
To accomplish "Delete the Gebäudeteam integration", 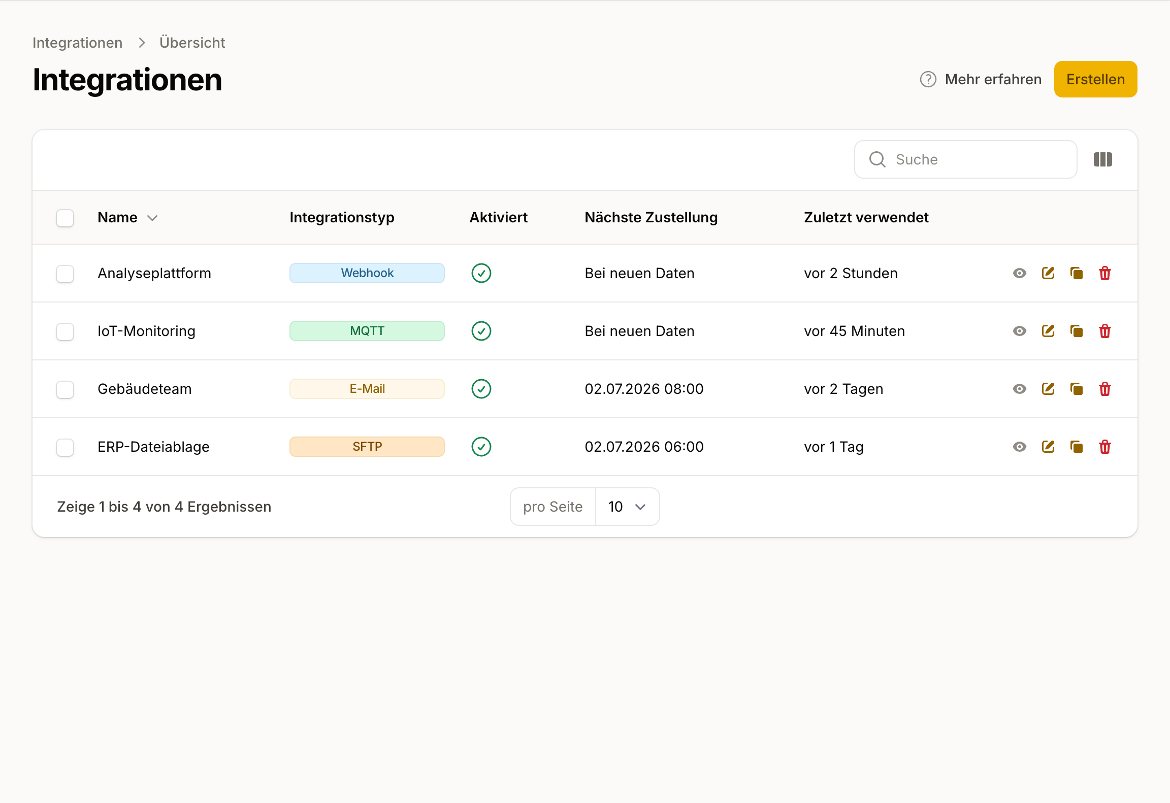I will [x=1104, y=389].
